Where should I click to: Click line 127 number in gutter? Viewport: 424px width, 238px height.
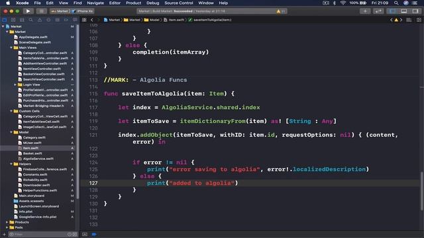tap(93, 183)
